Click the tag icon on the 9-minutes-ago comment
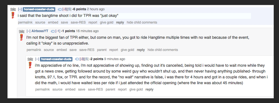 pos(77,59)
